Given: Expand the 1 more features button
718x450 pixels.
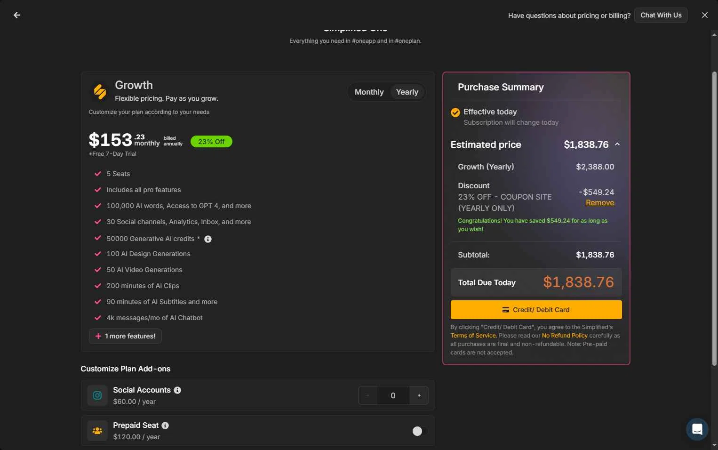Looking at the screenshot, I should 125,336.
